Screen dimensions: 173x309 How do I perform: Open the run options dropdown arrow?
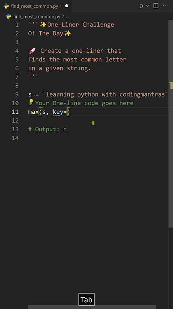tap(147, 6)
